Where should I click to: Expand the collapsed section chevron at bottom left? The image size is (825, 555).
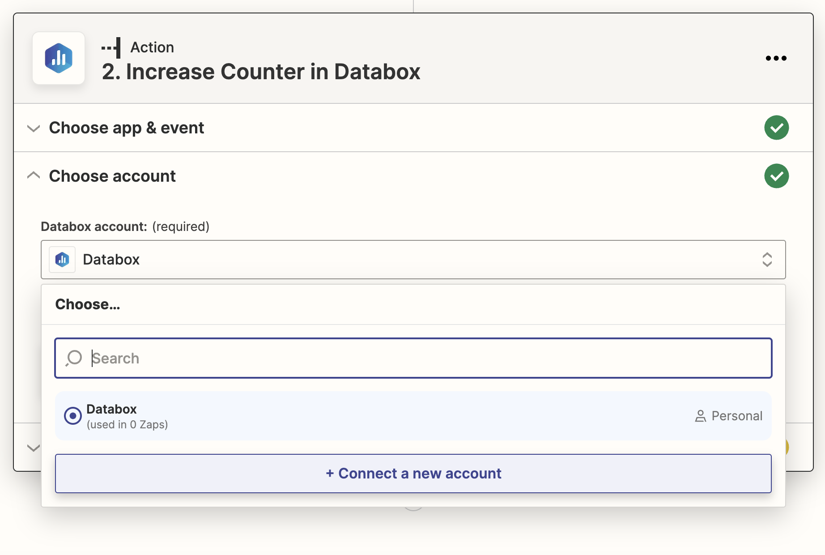34,448
